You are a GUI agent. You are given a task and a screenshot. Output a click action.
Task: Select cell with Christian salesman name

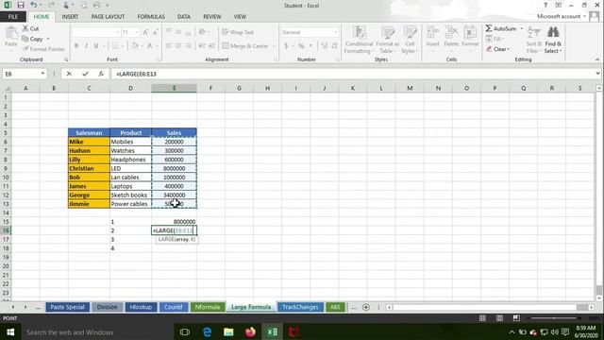pos(89,168)
